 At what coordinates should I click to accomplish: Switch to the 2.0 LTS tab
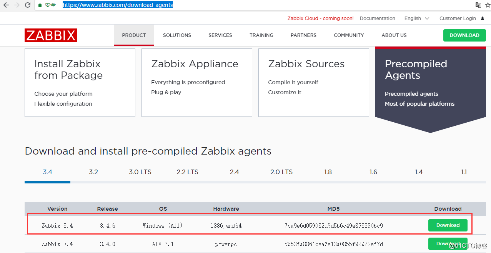click(281, 172)
